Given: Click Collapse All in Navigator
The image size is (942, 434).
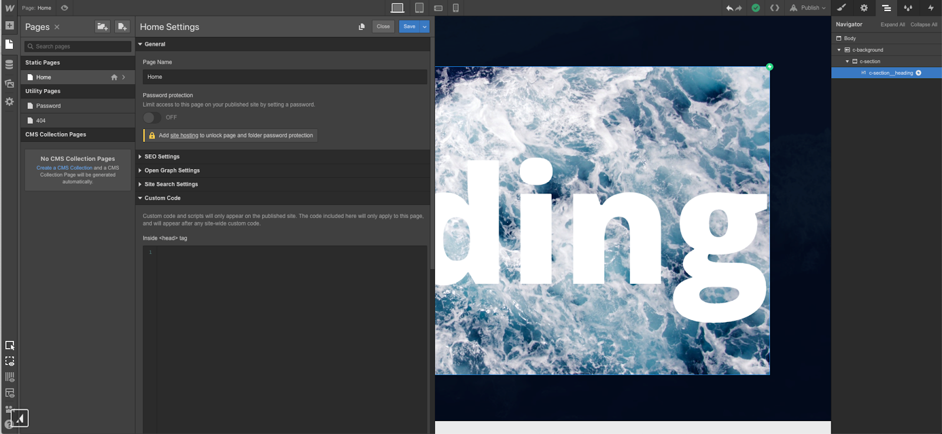Looking at the screenshot, I should (924, 25).
